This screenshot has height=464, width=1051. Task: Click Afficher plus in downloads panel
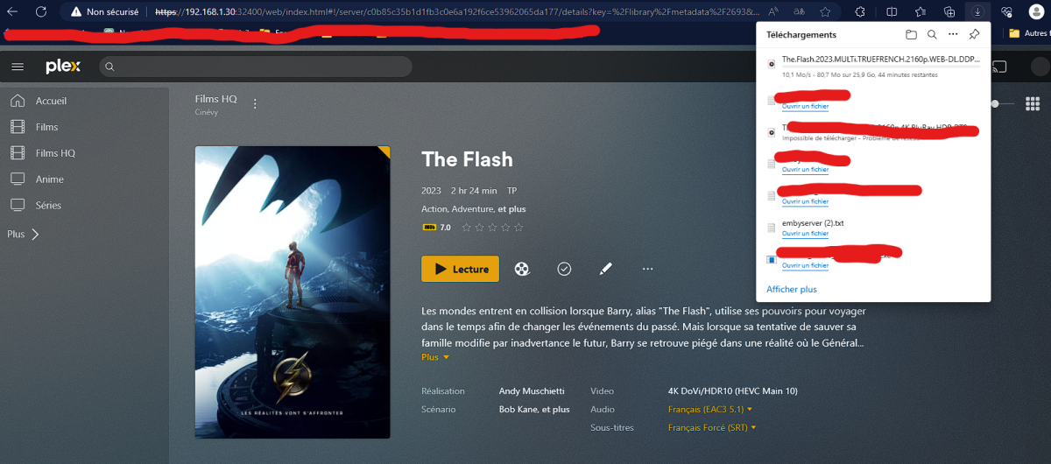pyautogui.click(x=792, y=289)
